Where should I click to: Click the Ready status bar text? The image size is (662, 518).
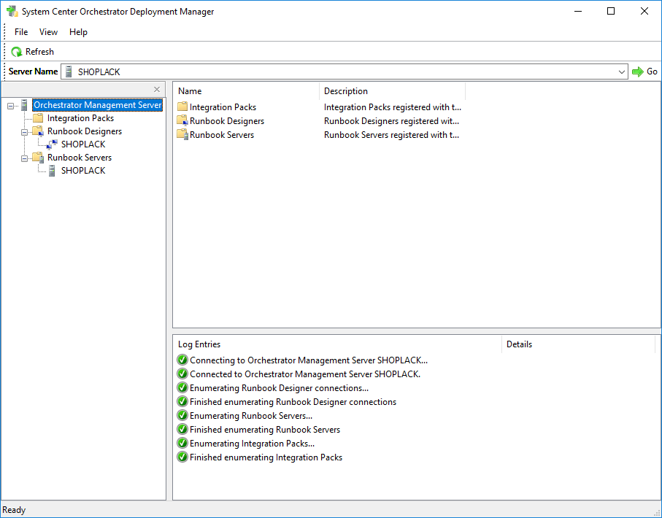14,510
